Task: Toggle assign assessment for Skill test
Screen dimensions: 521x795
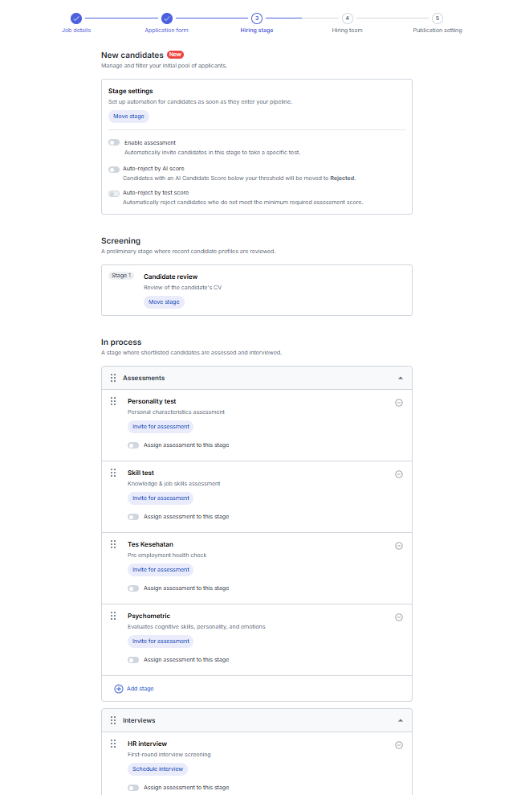Action: pyautogui.click(x=133, y=517)
